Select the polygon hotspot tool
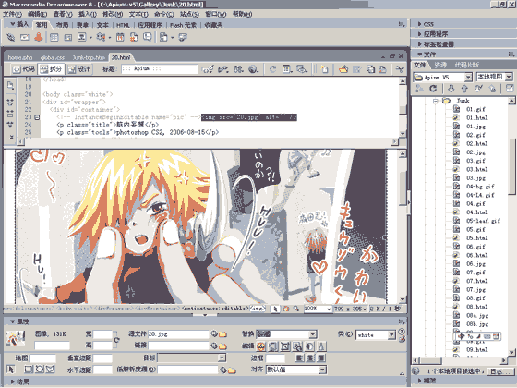 click(50, 369)
